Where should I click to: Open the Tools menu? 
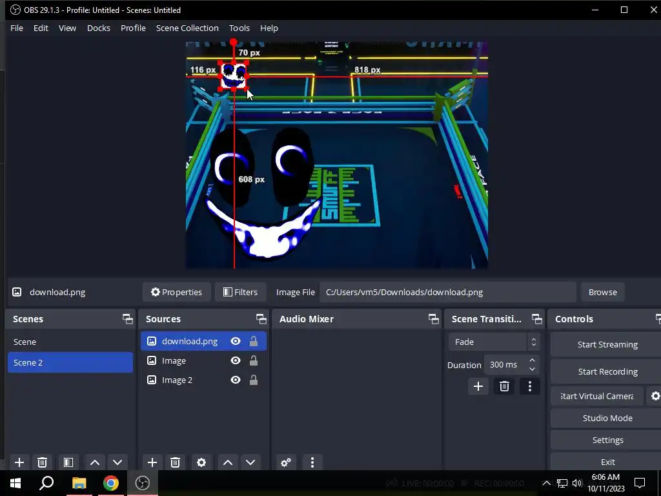coord(239,28)
